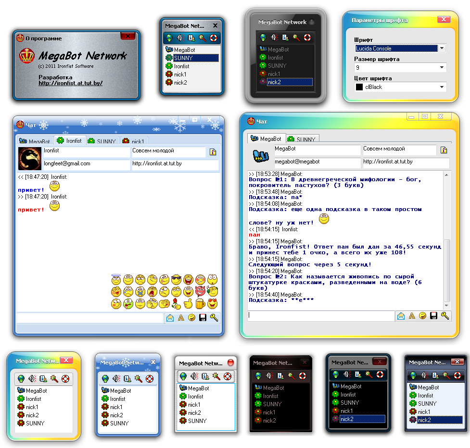The image size is (470, 448).
Task: Switch to nick1 tab in snowflake chat
Action: [x=134, y=141]
